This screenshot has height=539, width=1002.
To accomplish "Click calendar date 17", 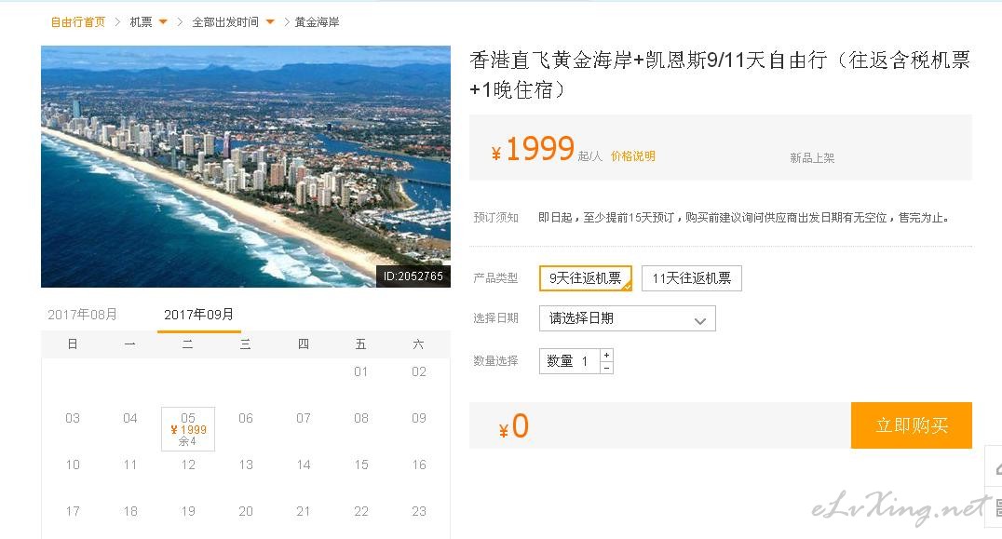I will (73, 512).
